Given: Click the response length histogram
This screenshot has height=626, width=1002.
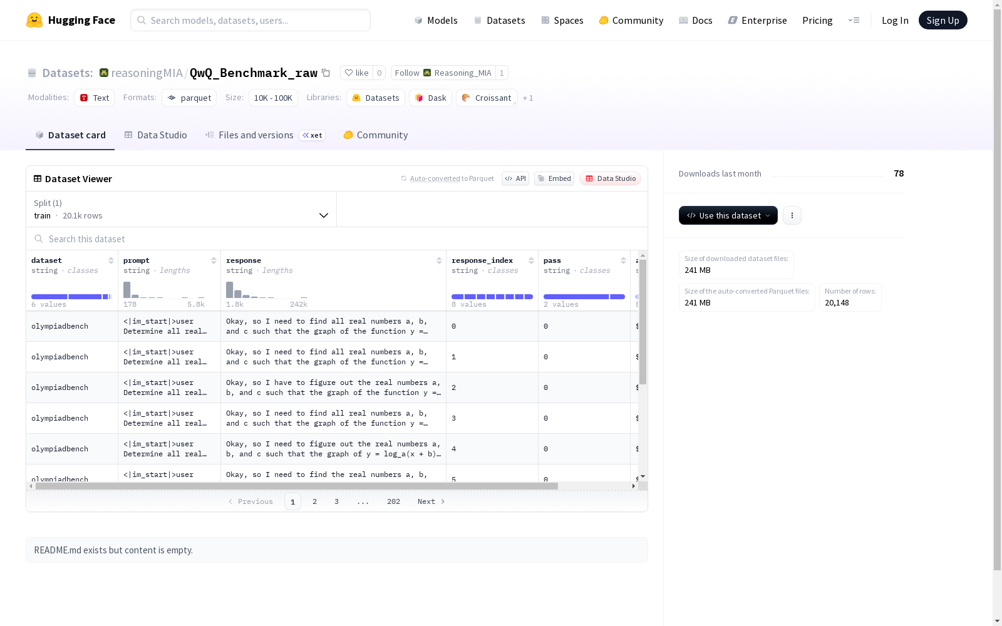Looking at the screenshot, I should click(267, 290).
